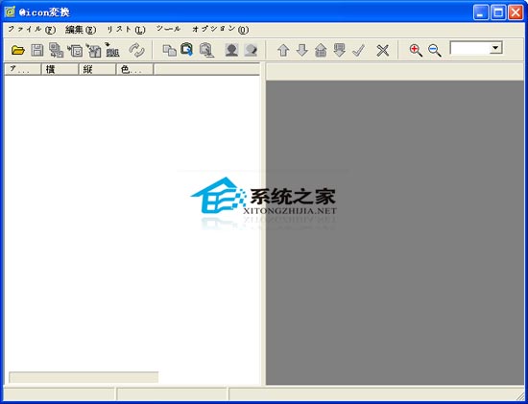
Task: Open the ツール menu
Action: 168,30
